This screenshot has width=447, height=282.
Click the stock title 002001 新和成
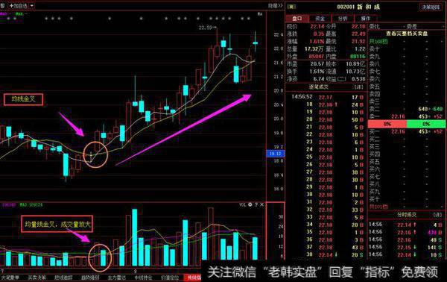[358, 7]
